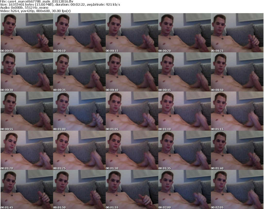Click the file name header line
Screen dimensions: 264x209
37,1
